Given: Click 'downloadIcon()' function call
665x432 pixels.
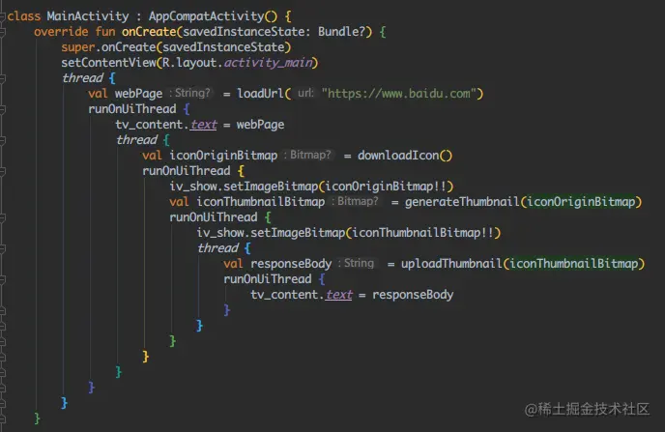Looking at the screenshot, I should 405,156.
